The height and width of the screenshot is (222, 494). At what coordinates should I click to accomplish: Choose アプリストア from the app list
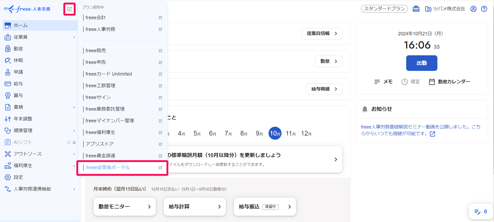(x=123, y=144)
